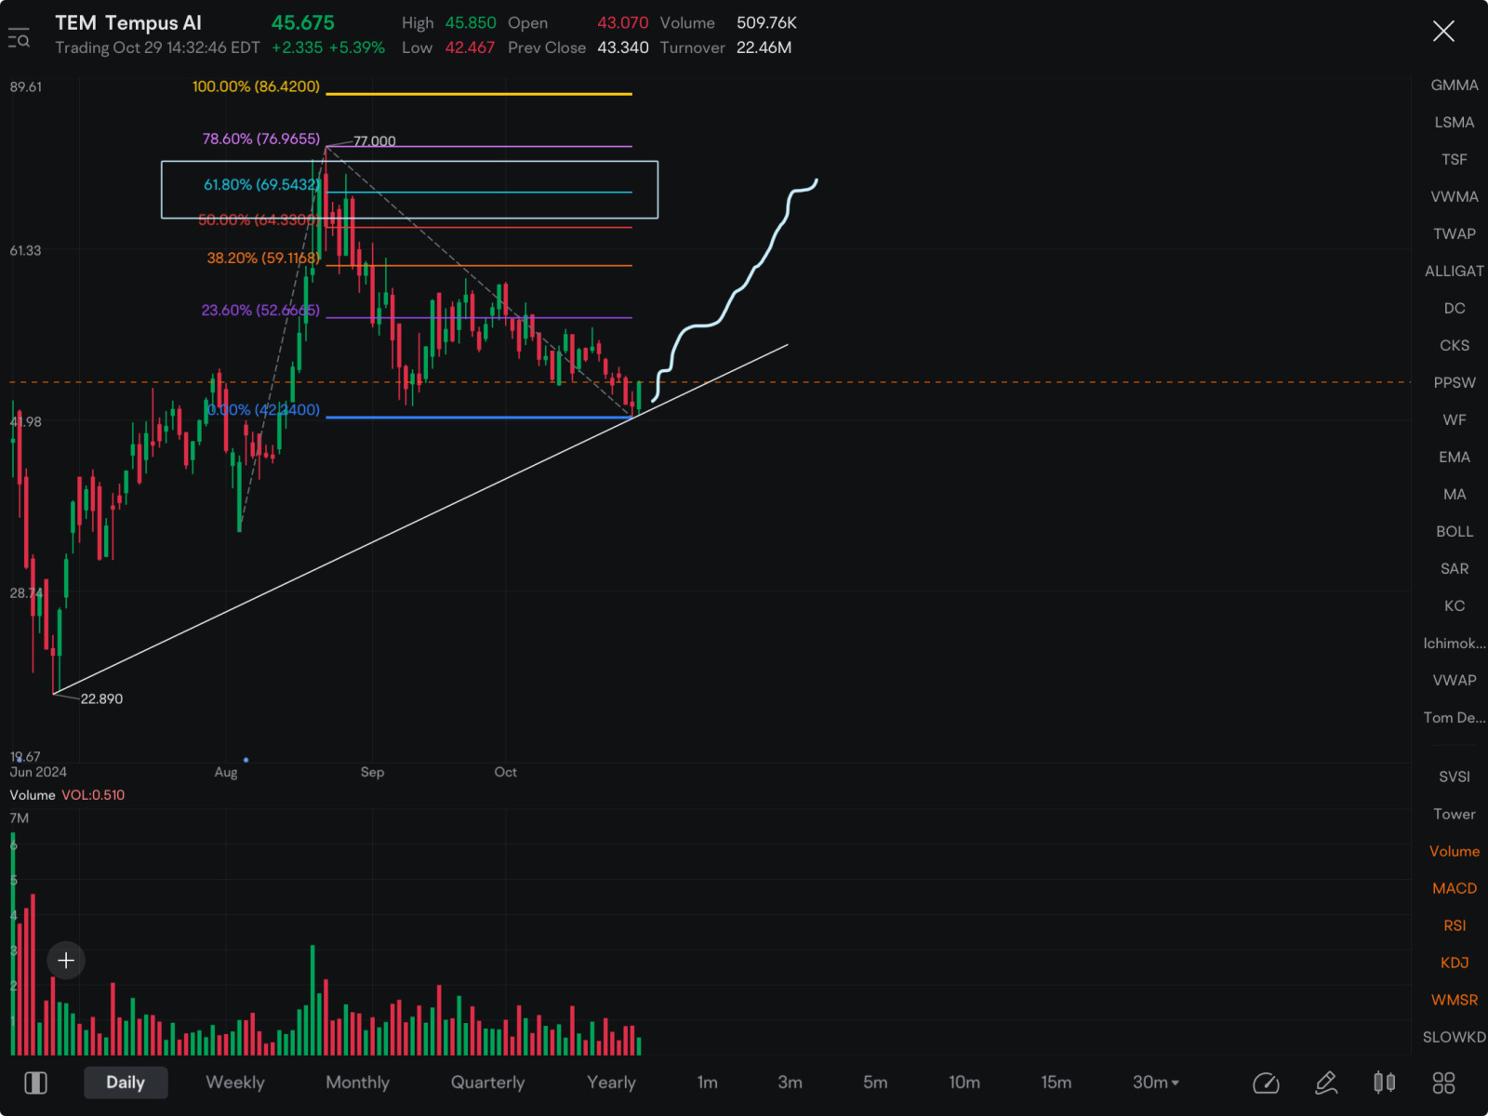Open the speed gauge indicator icon

click(1266, 1083)
